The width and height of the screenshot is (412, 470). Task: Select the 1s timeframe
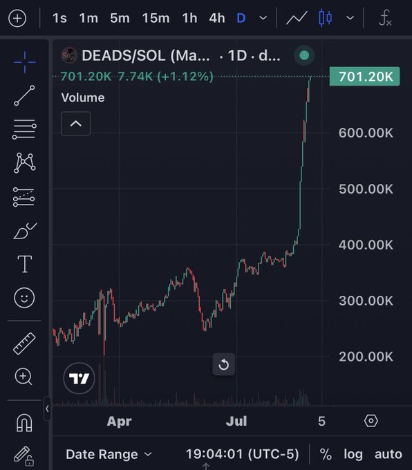click(59, 18)
